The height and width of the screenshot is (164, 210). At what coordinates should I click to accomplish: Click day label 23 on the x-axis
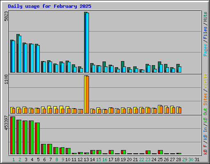point(148,159)
